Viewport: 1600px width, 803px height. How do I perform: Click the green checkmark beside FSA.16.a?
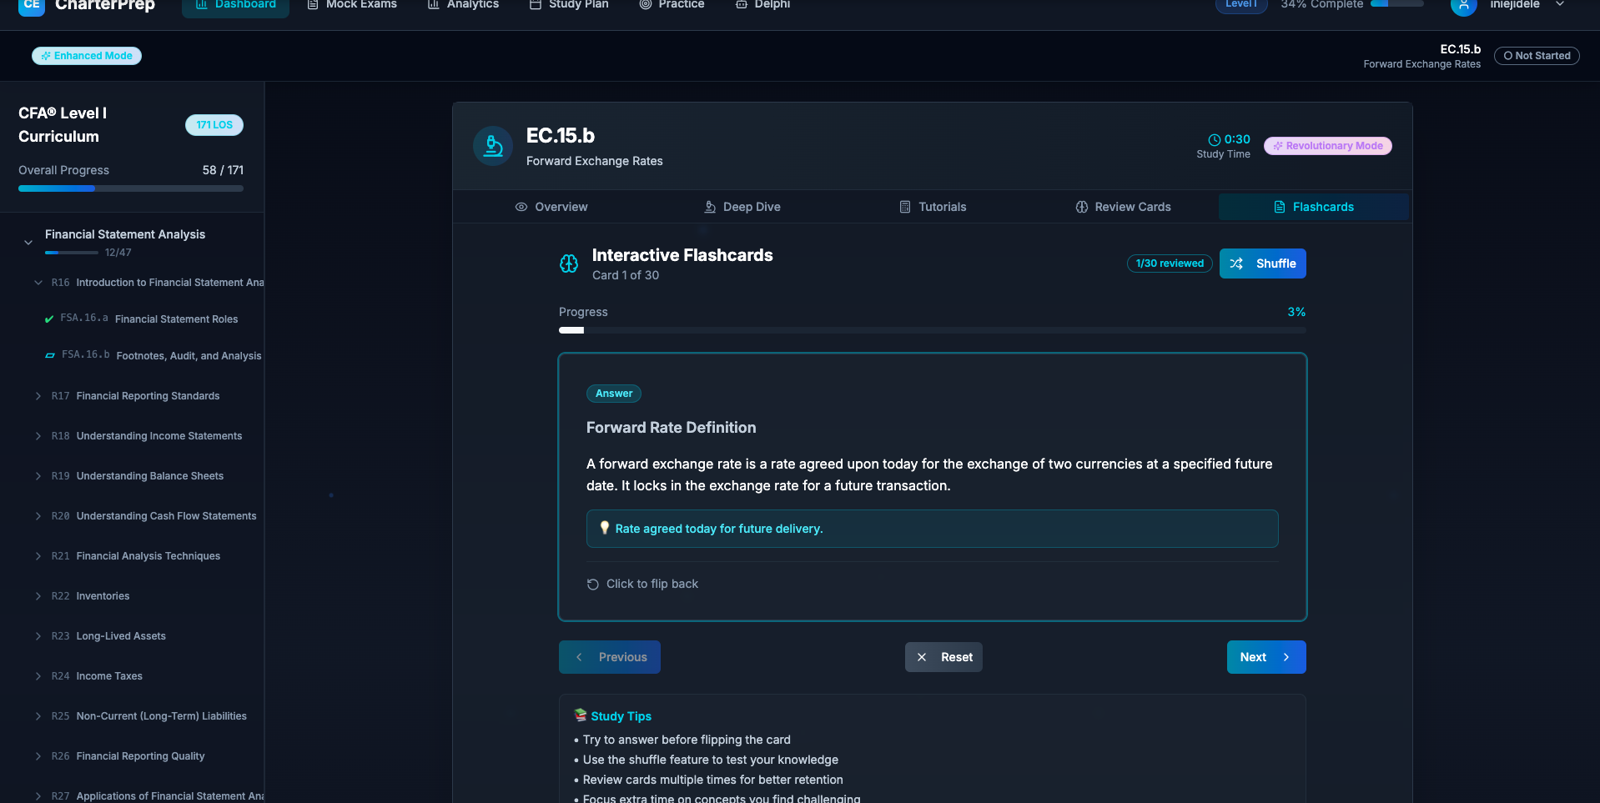[49, 319]
